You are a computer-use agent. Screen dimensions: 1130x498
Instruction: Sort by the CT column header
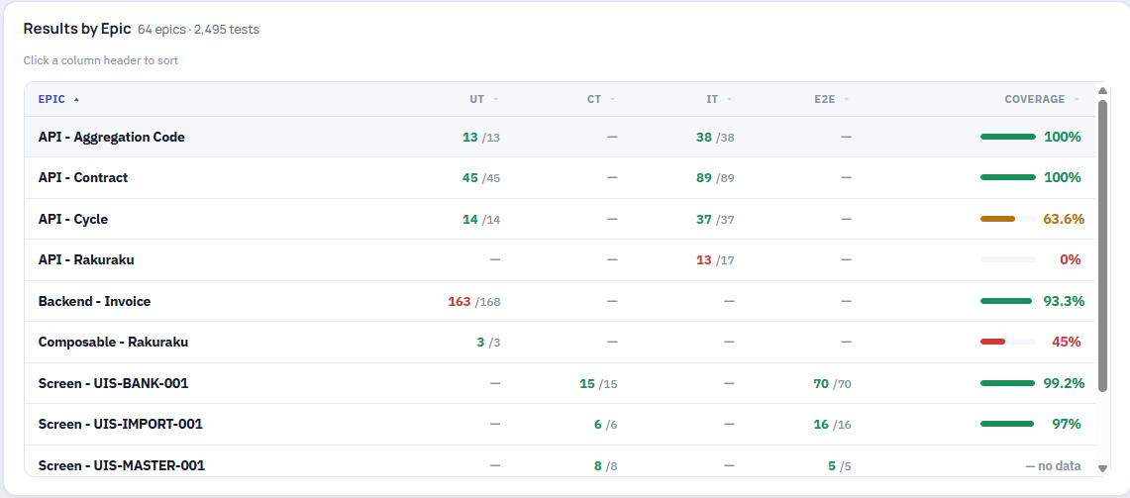[601, 99]
